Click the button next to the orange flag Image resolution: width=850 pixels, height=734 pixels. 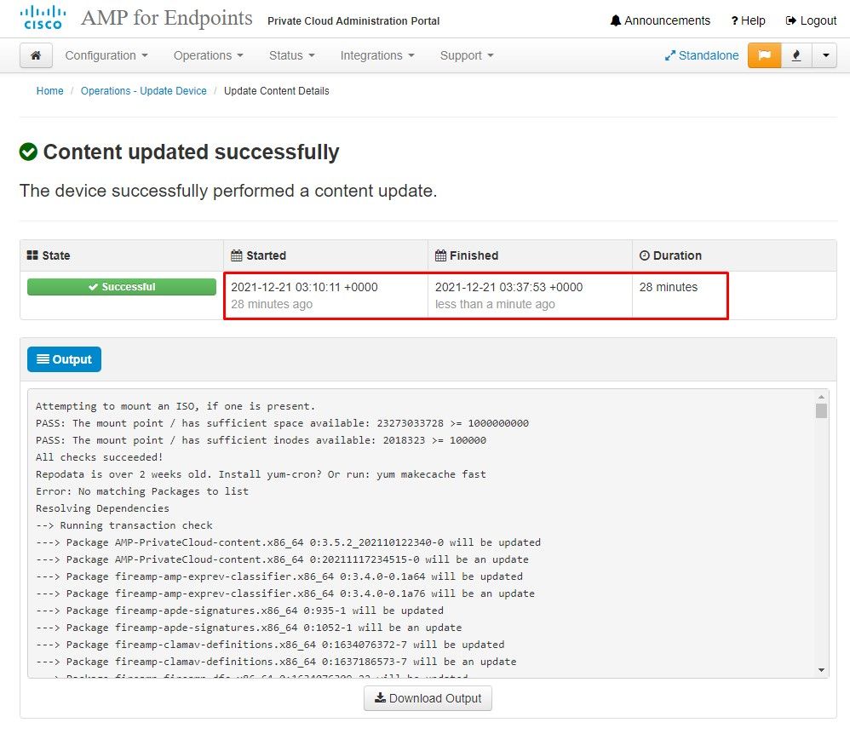click(796, 55)
